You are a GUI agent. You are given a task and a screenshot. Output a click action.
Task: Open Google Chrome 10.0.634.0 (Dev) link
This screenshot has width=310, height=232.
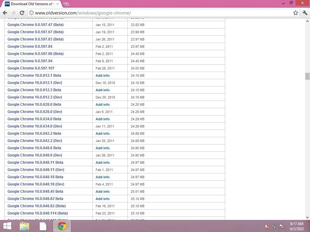tap(35, 126)
